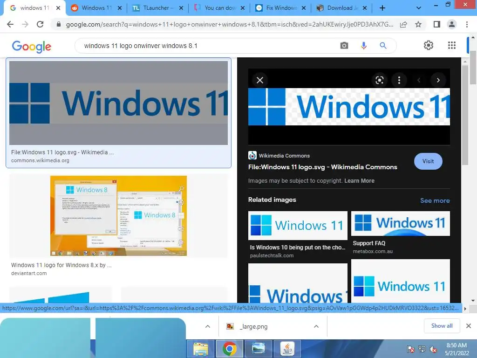The image size is (477, 358).
Task: Show the next image in preview
Action: (x=438, y=80)
